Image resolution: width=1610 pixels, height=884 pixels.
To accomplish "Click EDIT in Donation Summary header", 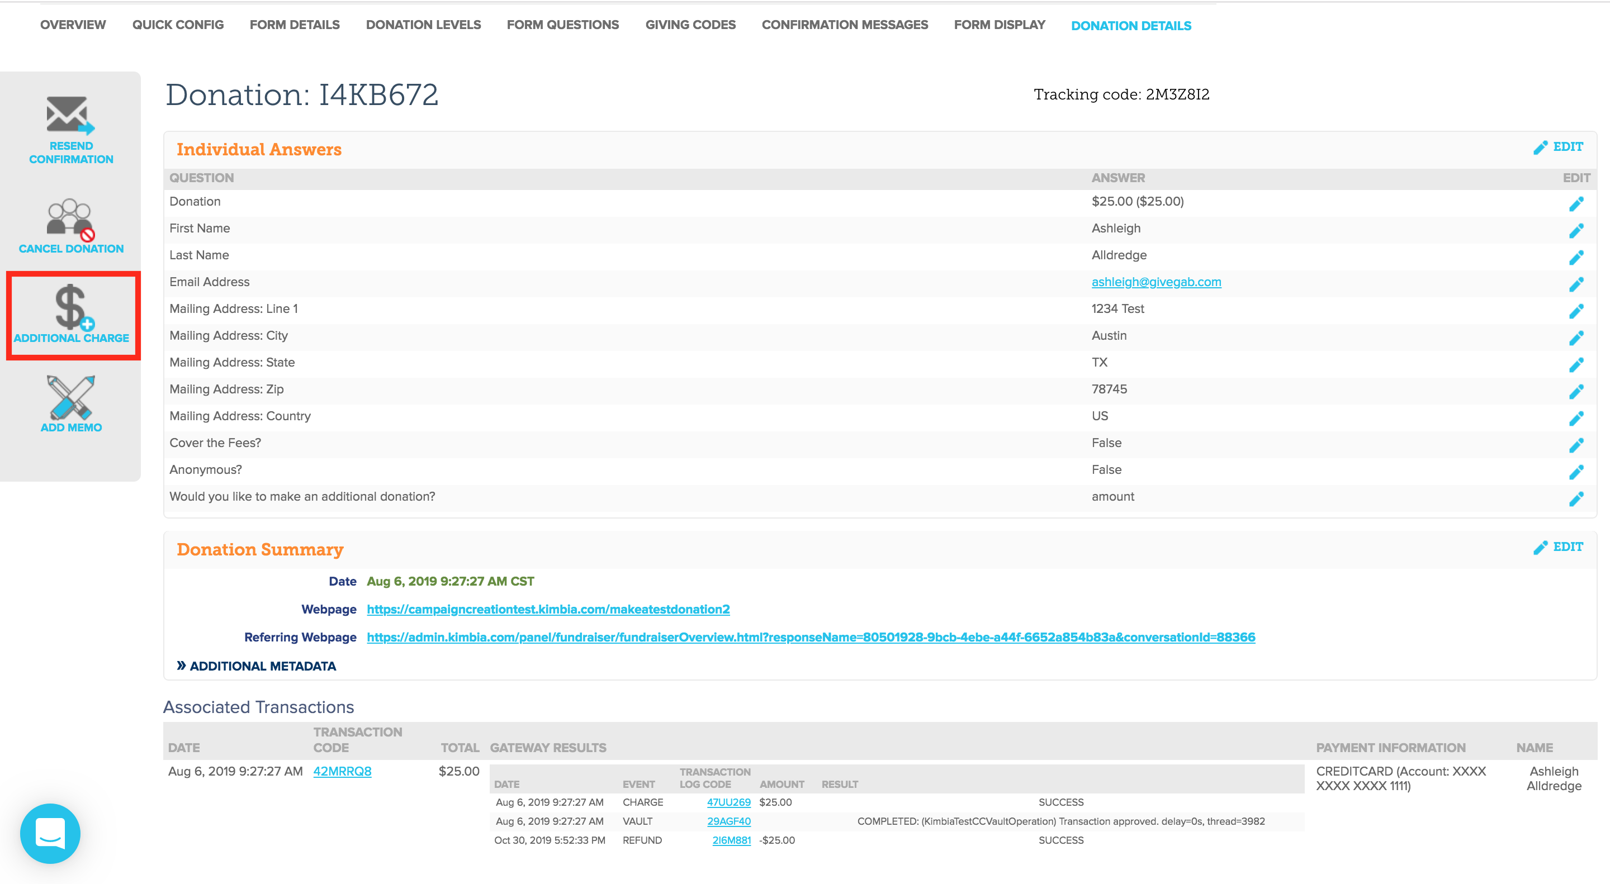I will pyautogui.click(x=1558, y=547).
